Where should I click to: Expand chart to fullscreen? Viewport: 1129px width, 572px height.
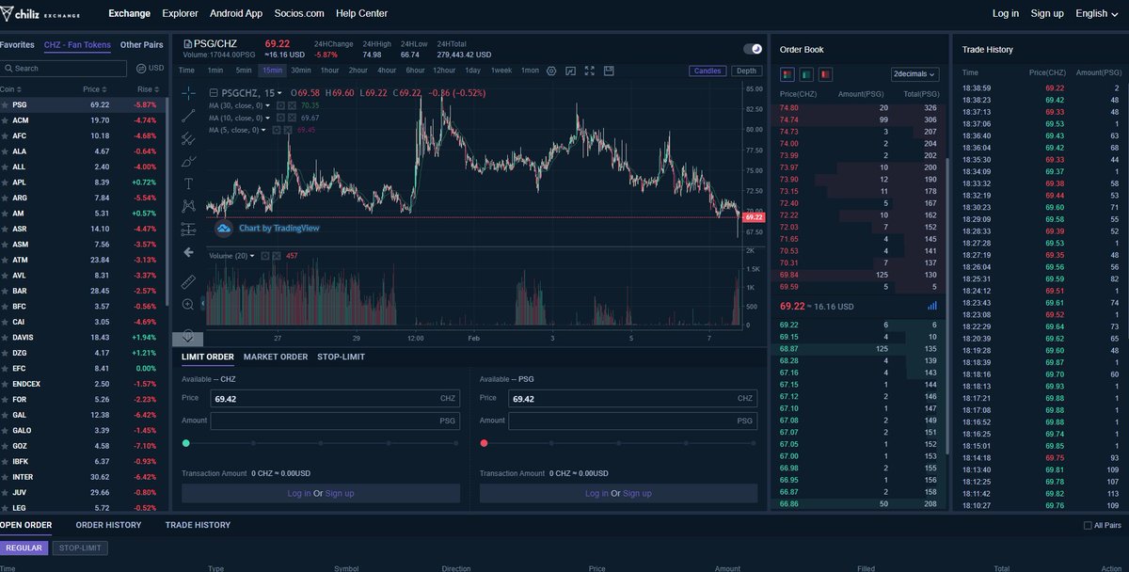pyautogui.click(x=591, y=71)
